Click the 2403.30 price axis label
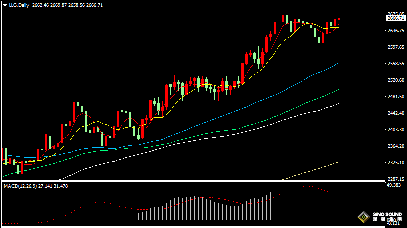The image size is (407, 228). point(396,130)
